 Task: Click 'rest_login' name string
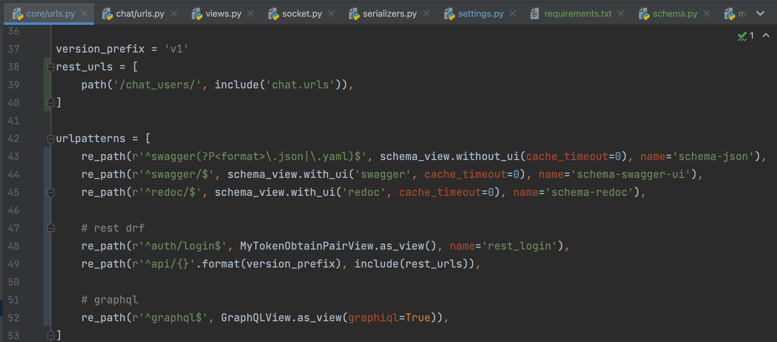pyautogui.click(x=520, y=246)
